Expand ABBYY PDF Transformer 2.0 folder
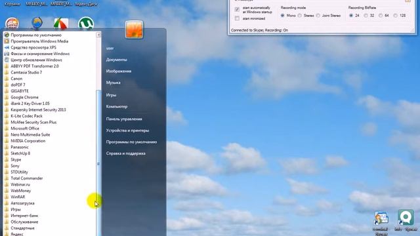Screen dimensions: 420x236 pos(31,66)
